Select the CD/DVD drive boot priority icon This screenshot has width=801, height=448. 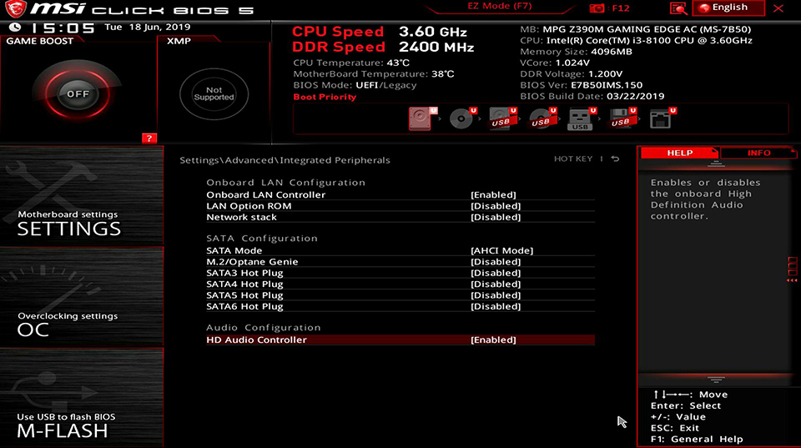point(461,118)
